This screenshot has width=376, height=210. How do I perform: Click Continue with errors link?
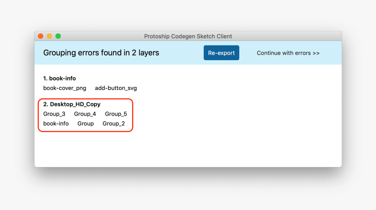288,53
